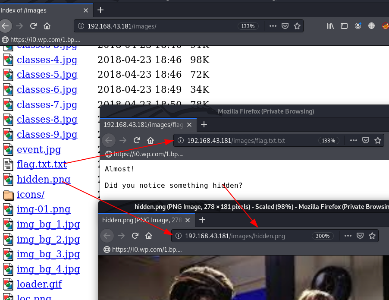The image size is (389, 300).
Task: Close the hidden.png tab
Action: (x=188, y=220)
